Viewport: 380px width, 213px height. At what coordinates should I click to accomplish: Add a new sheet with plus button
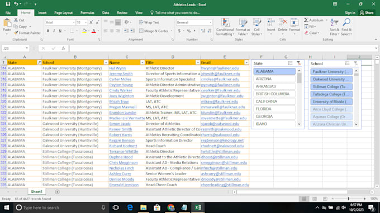pos(57,192)
